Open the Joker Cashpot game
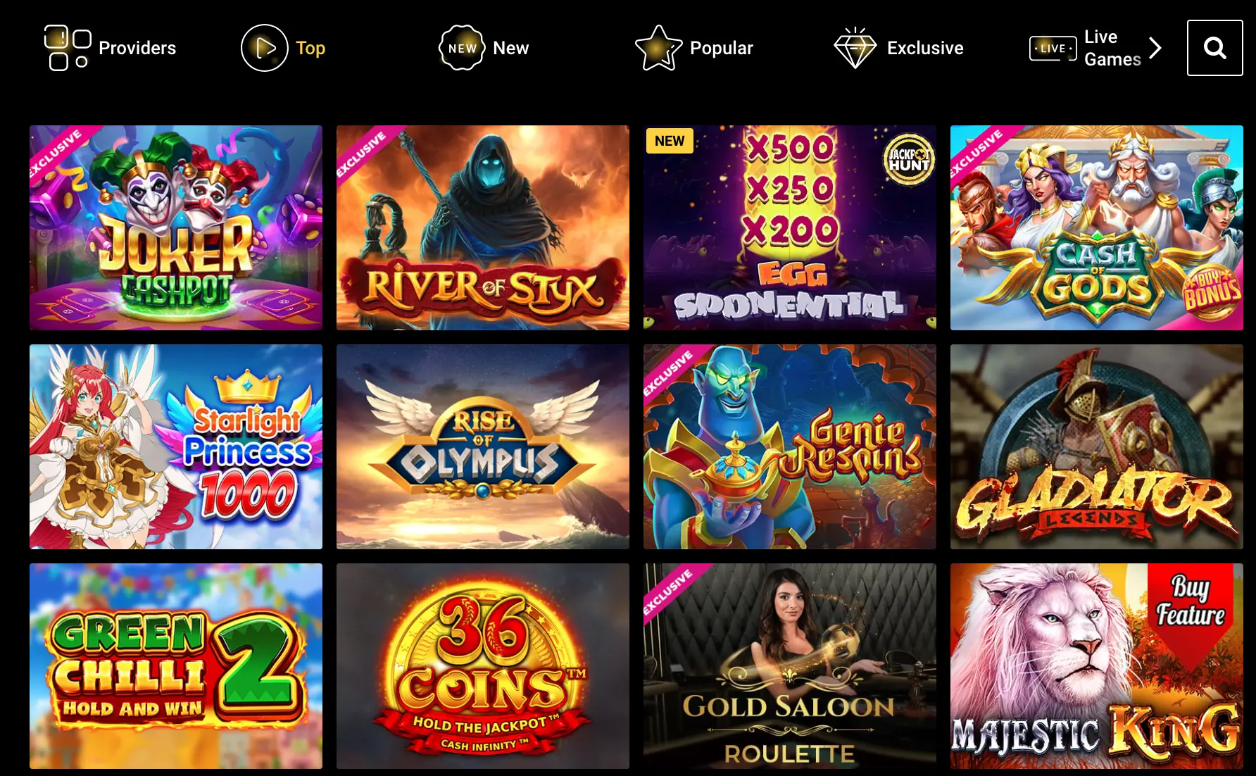Viewport: 1256px width, 776px height. pyautogui.click(x=176, y=227)
